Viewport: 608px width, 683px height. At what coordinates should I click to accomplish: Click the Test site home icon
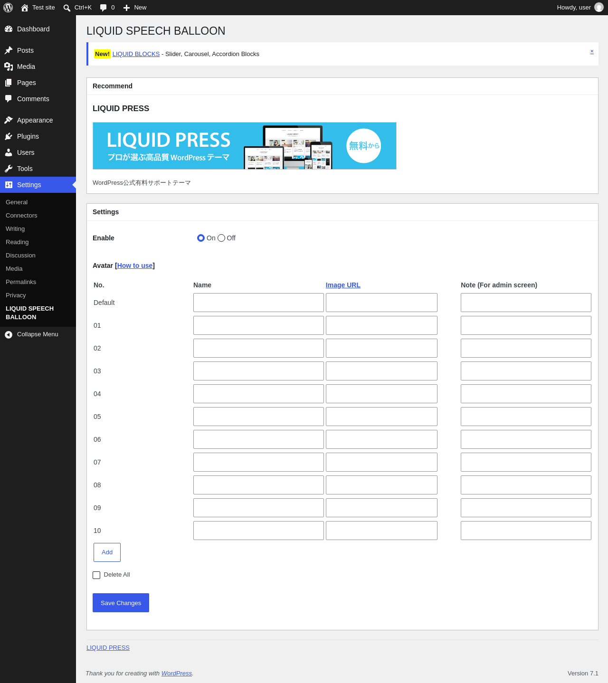tap(25, 8)
